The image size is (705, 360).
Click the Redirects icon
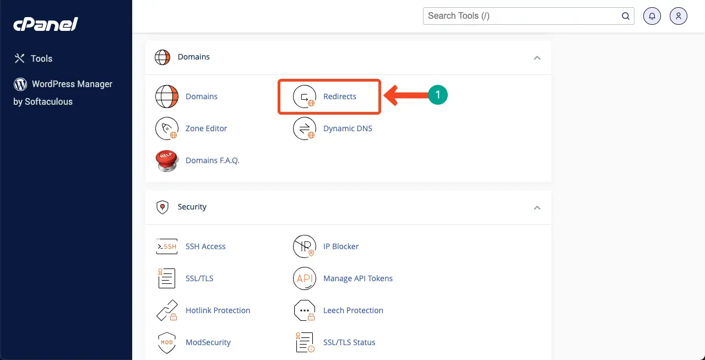coord(305,96)
